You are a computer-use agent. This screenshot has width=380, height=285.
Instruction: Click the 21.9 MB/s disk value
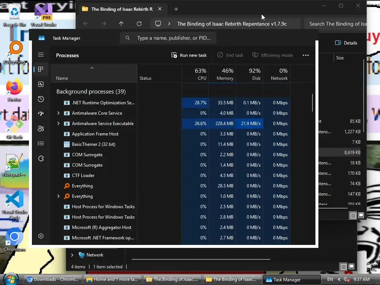click(x=250, y=123)
